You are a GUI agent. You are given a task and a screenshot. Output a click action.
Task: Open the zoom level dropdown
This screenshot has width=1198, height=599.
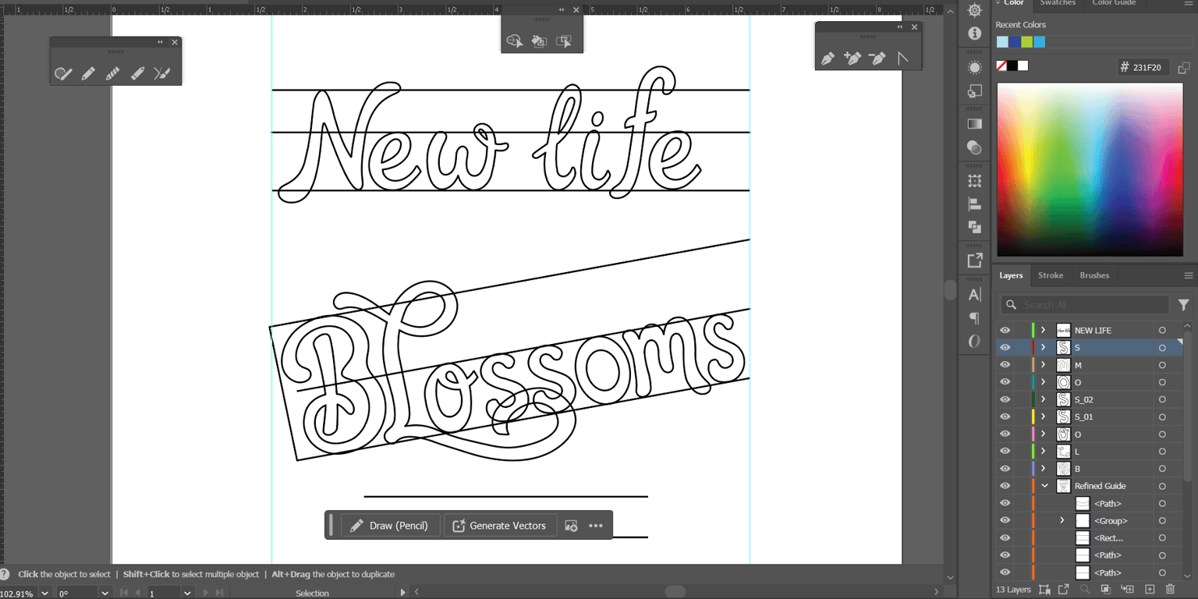pyautogui.click(x=44, y=594)
